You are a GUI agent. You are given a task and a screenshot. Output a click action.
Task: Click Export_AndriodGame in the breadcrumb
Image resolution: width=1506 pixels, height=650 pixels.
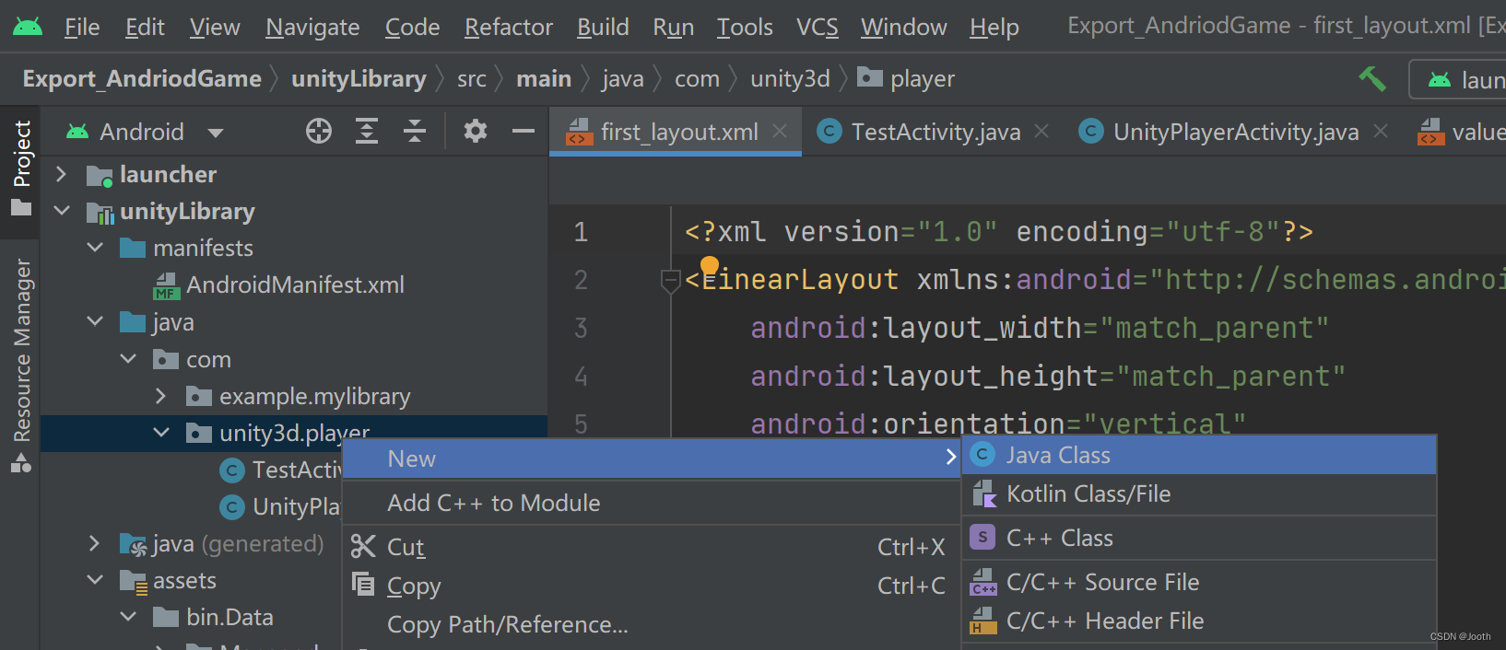point(142,79)
